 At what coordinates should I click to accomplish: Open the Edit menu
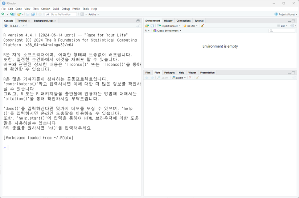pyautogui.click(x=11, y=9)
